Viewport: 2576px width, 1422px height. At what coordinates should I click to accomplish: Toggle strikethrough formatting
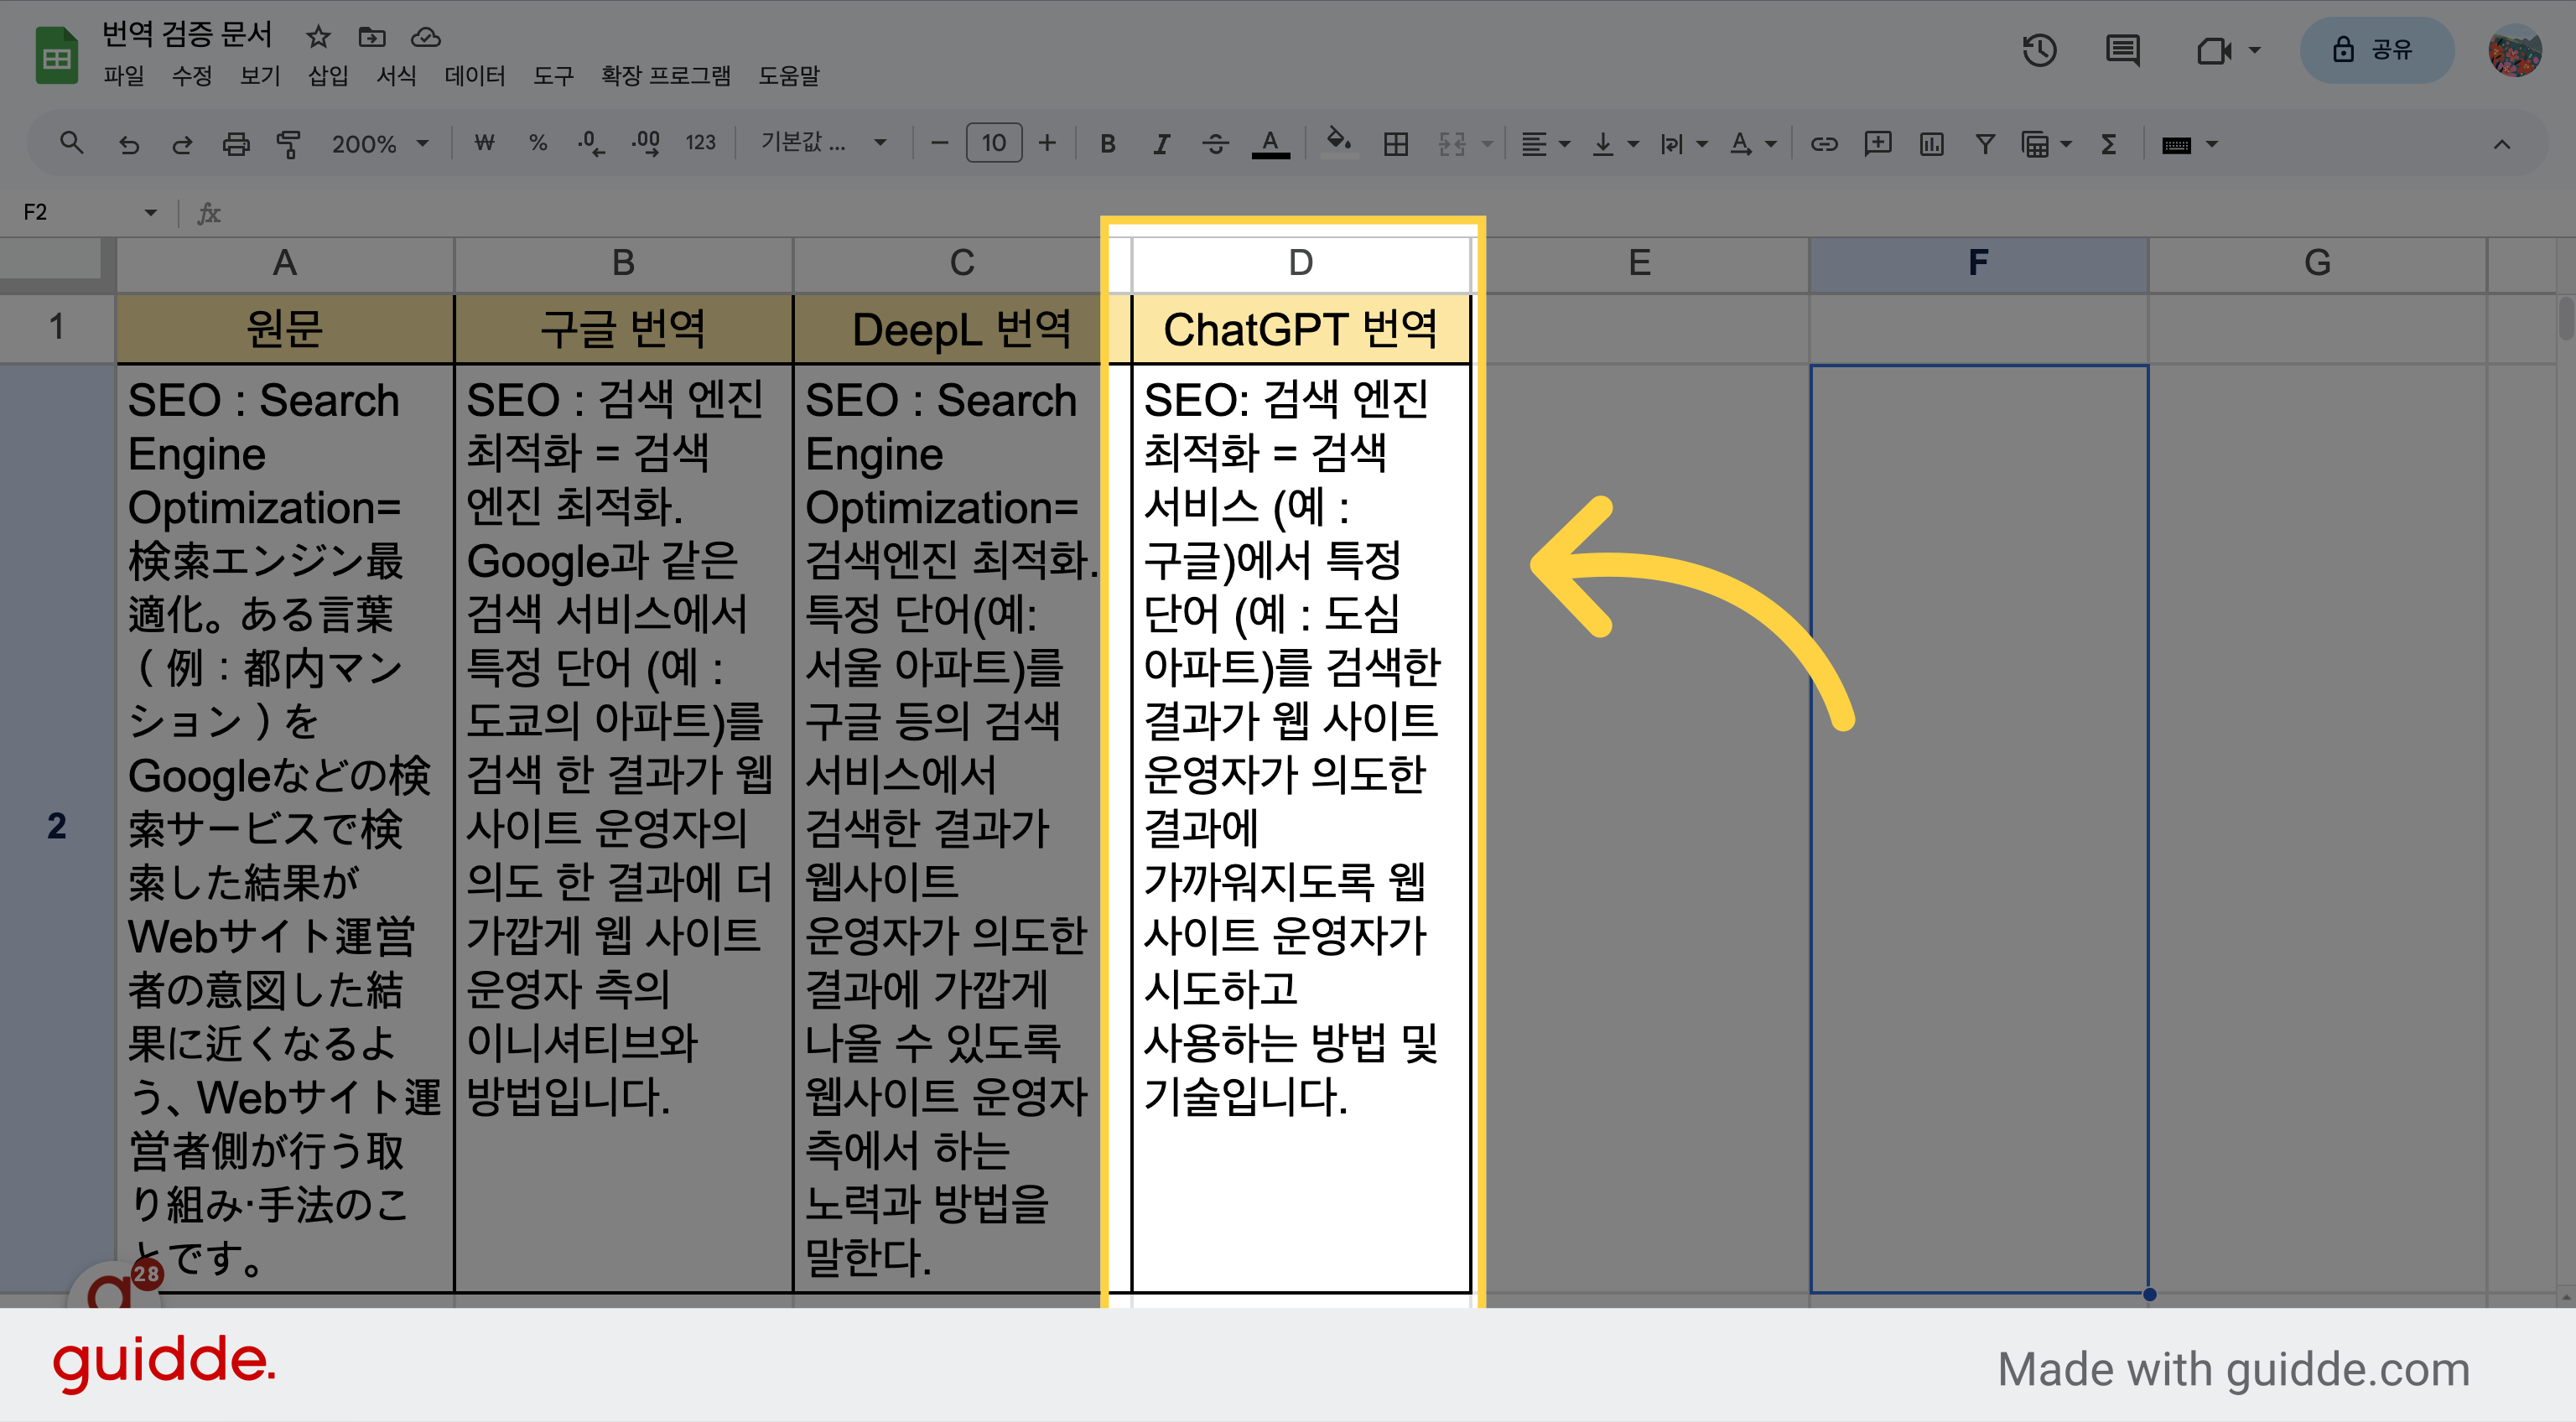[x=1215, y=144]
